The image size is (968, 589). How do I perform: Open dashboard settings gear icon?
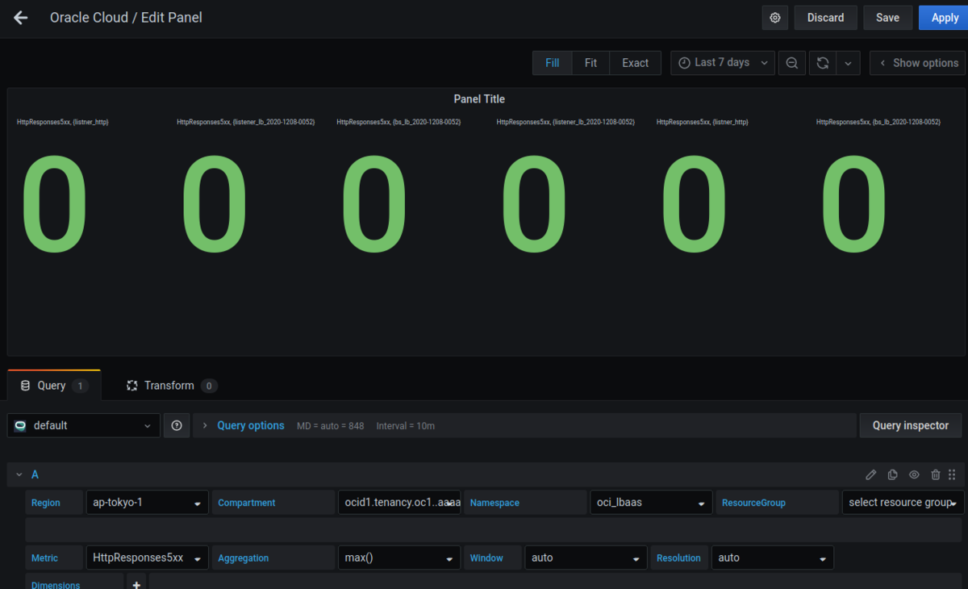click(x=775, y=18)
